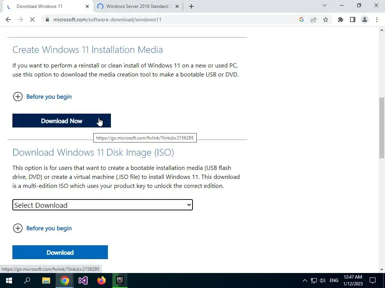Open Chrome extensions puzzle icon
The width and height of the screenshot is (385, 288).
tap(340, 19)
